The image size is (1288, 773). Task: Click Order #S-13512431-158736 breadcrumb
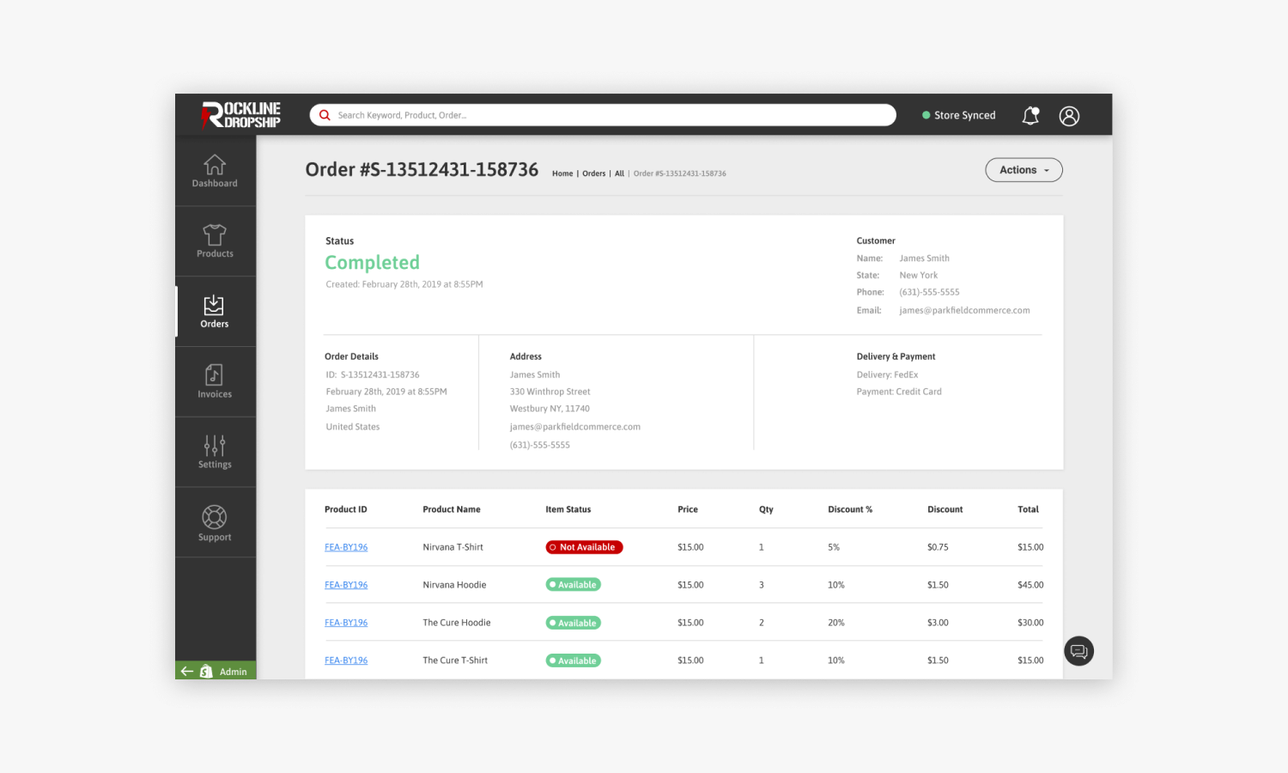(x=680, y=173)
